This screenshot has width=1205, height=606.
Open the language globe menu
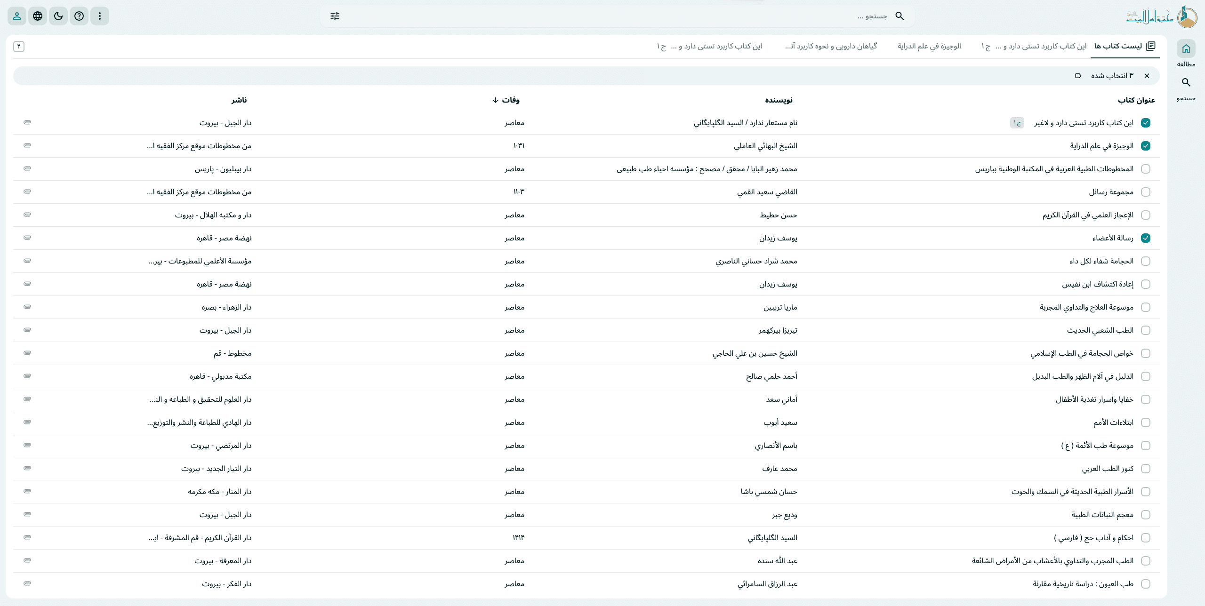(x=38, y=16)
